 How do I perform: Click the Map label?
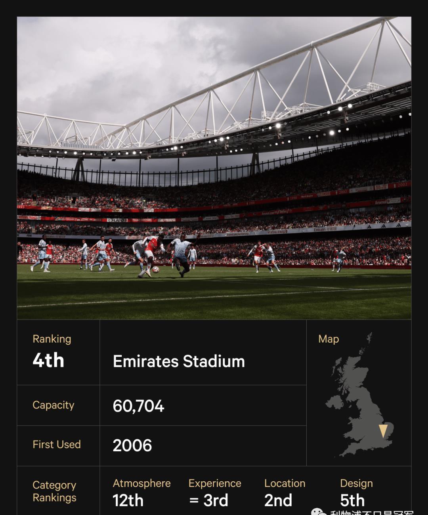(329, 339)
